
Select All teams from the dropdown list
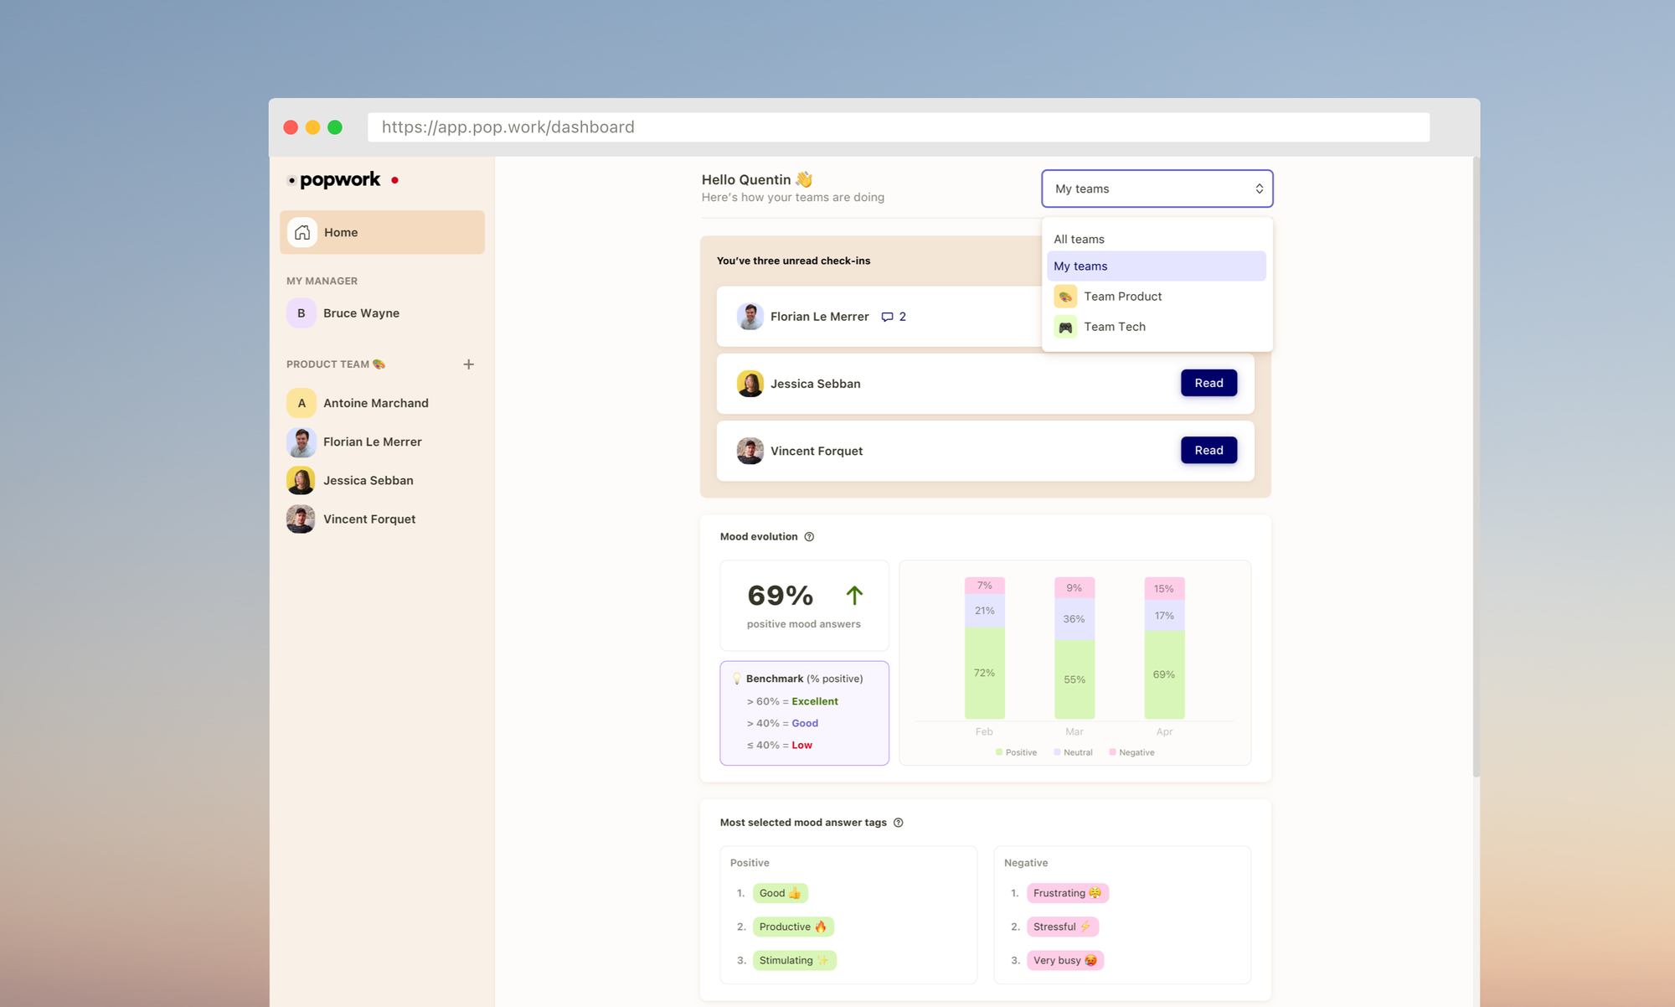[1079, 240]
